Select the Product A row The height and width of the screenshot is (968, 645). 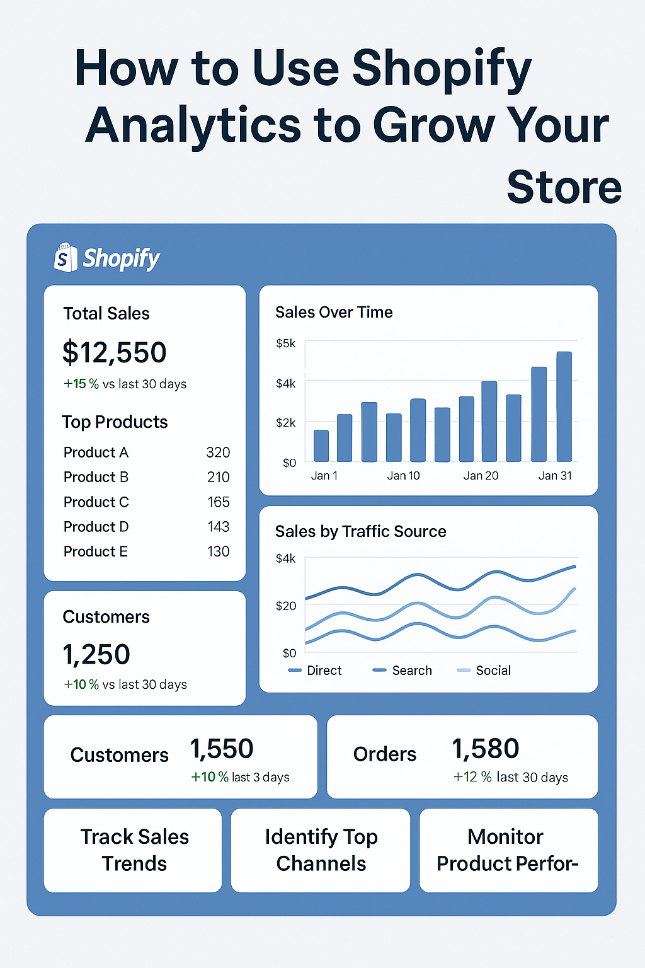[x=146, y=452]
